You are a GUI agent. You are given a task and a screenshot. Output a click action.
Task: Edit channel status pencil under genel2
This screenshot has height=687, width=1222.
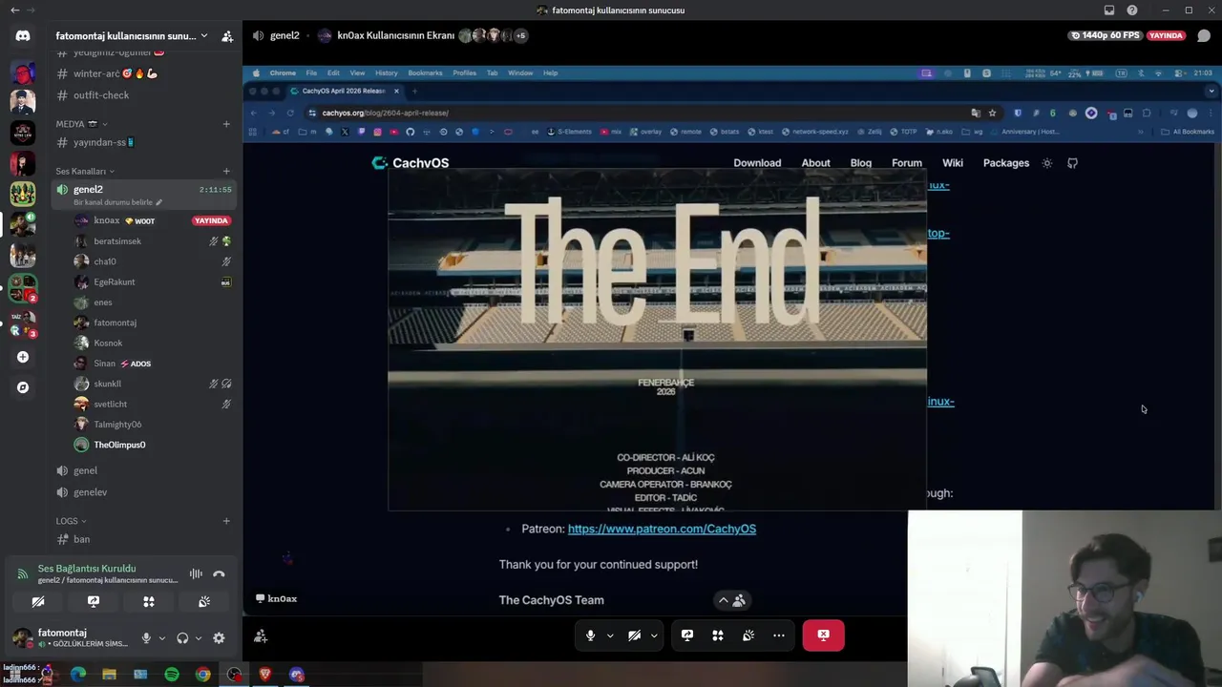coord(159,202)
